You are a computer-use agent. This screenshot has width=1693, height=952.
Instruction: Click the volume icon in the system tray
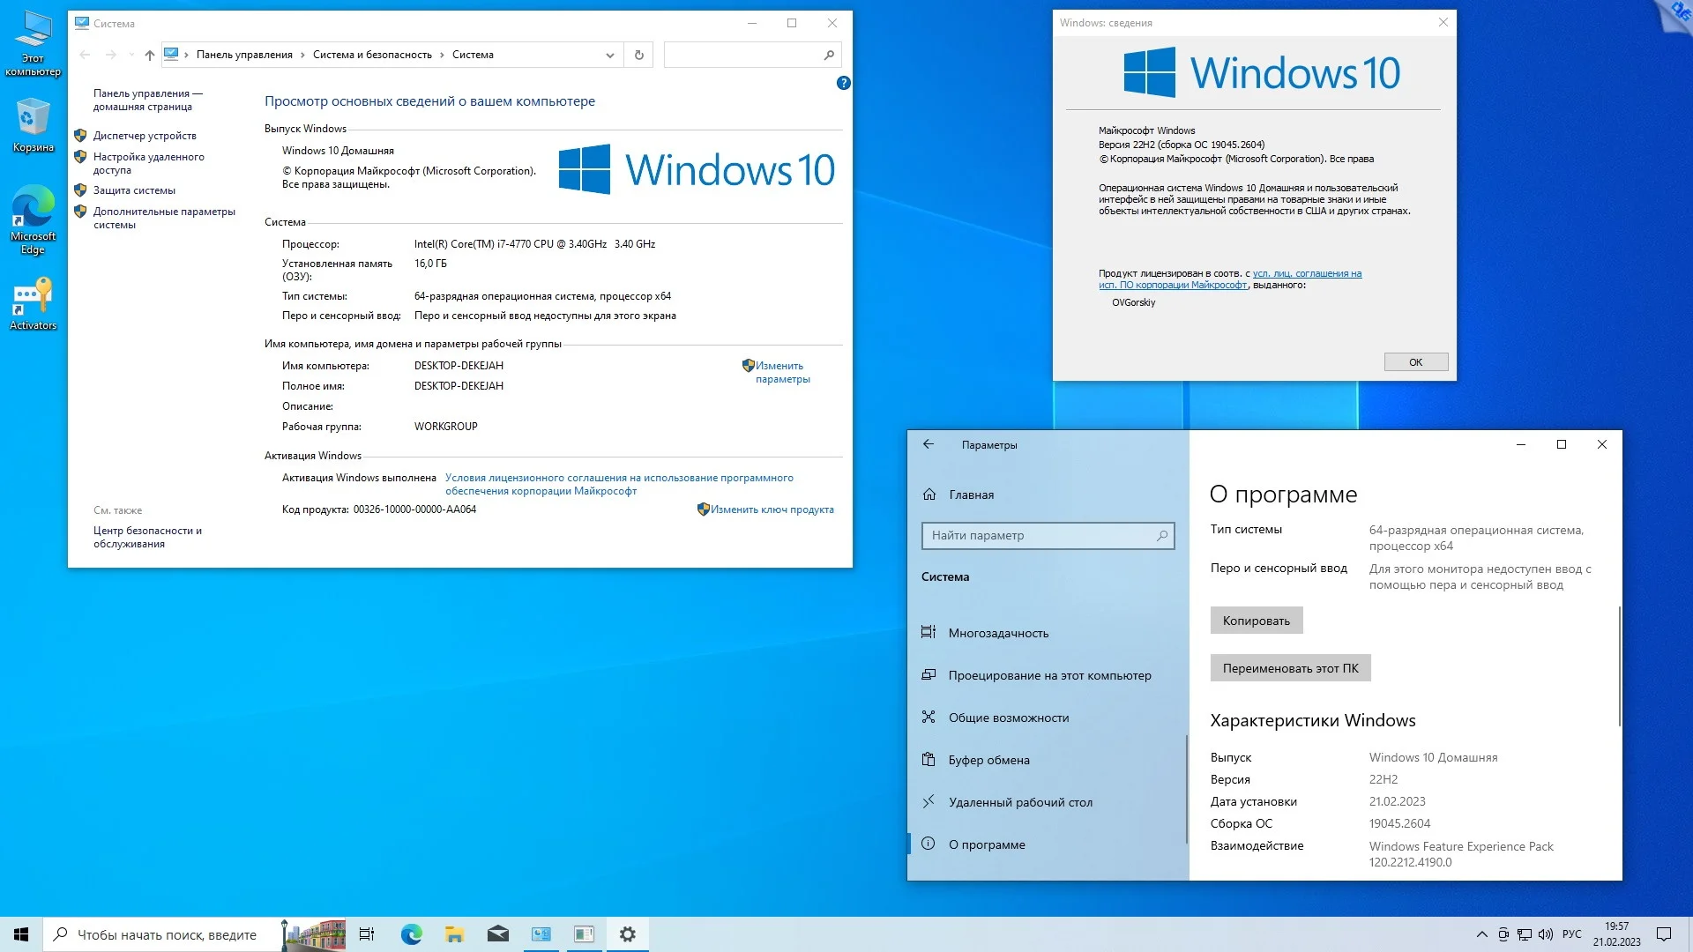pyautogui.click(x=1546, y=934)
